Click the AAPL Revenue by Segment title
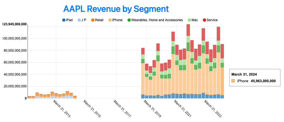Image resolution: width=284 pixels, height=122 pixels. 116,9
